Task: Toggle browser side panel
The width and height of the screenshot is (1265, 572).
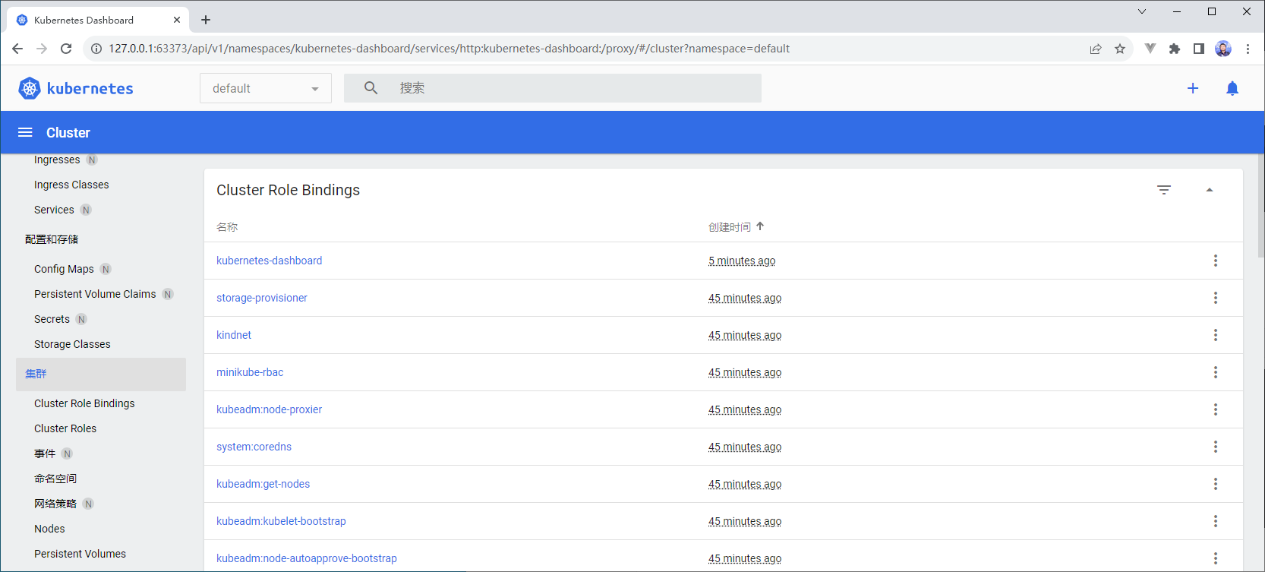Action: 1199,49
